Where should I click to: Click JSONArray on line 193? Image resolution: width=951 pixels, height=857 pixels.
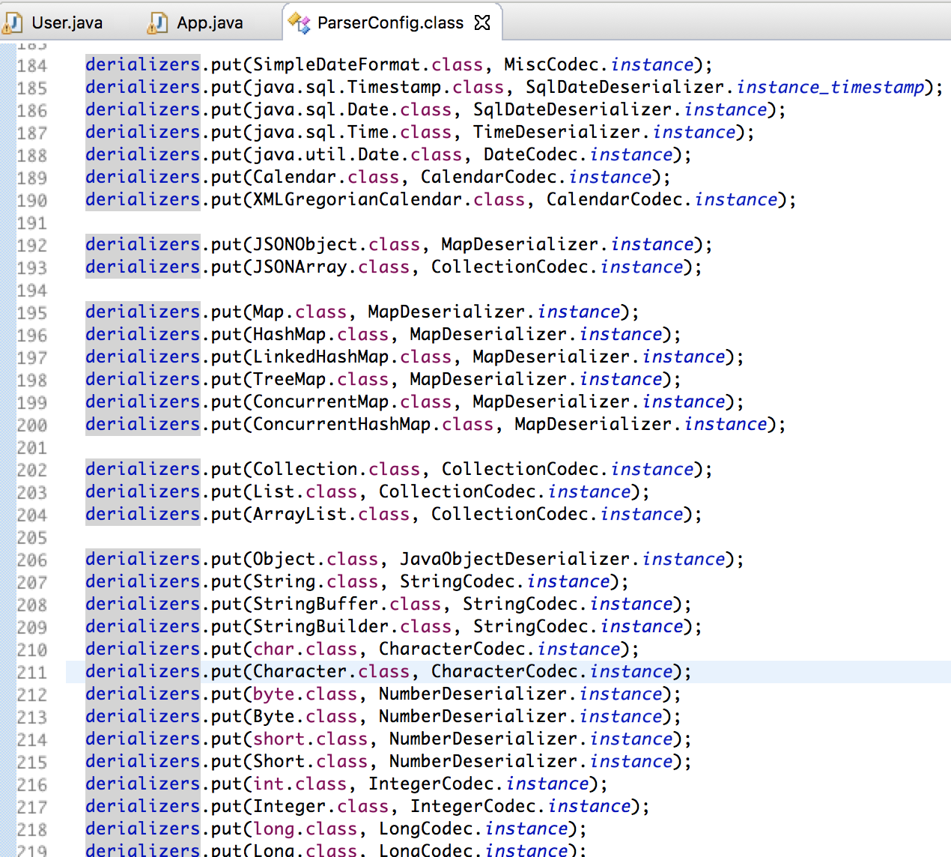click(300, 267)
